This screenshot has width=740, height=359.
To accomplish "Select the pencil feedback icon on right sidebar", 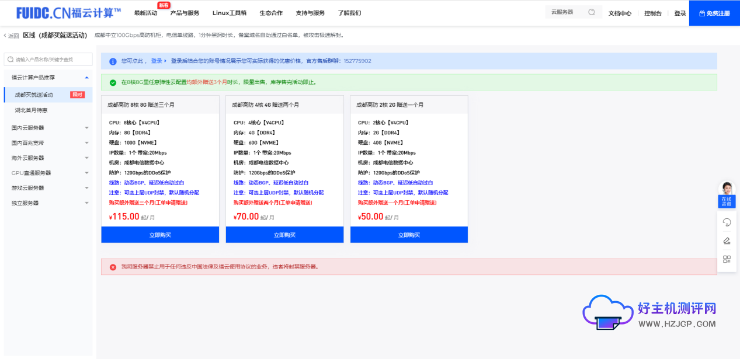I will tap(727, 241).
